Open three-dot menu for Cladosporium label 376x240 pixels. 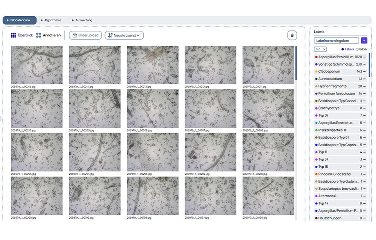tap(364, 72)
